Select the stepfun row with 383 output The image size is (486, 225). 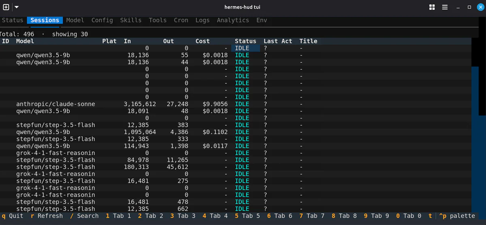[x=236, y=125]
